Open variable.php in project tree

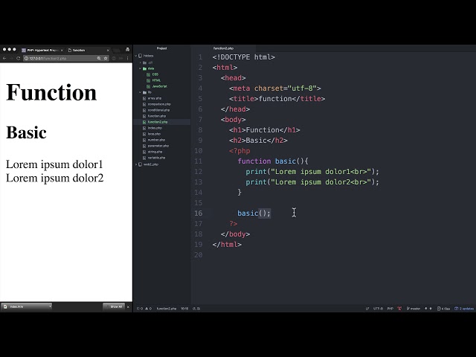click(x=156, y=158)
